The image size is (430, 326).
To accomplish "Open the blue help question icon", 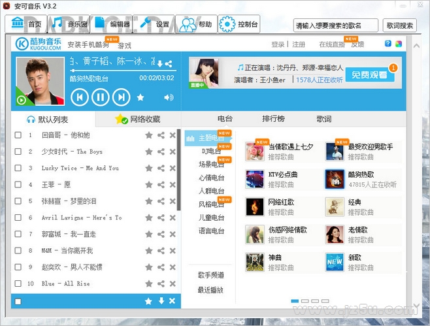I will coord(388,43).
